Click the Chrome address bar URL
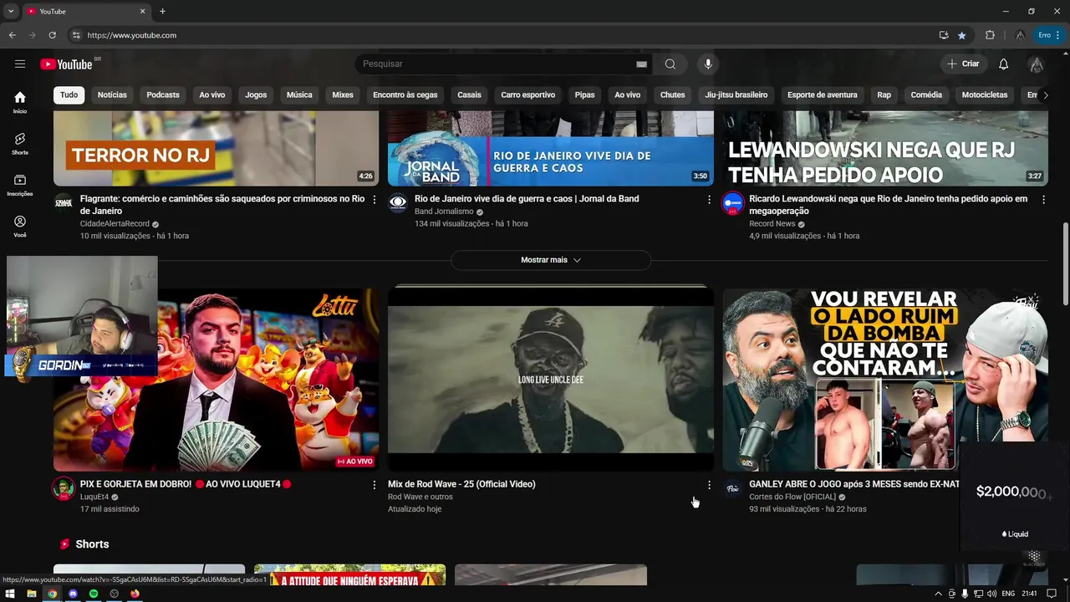Screen dimensions: 1070x602 [x=132, y=35]
